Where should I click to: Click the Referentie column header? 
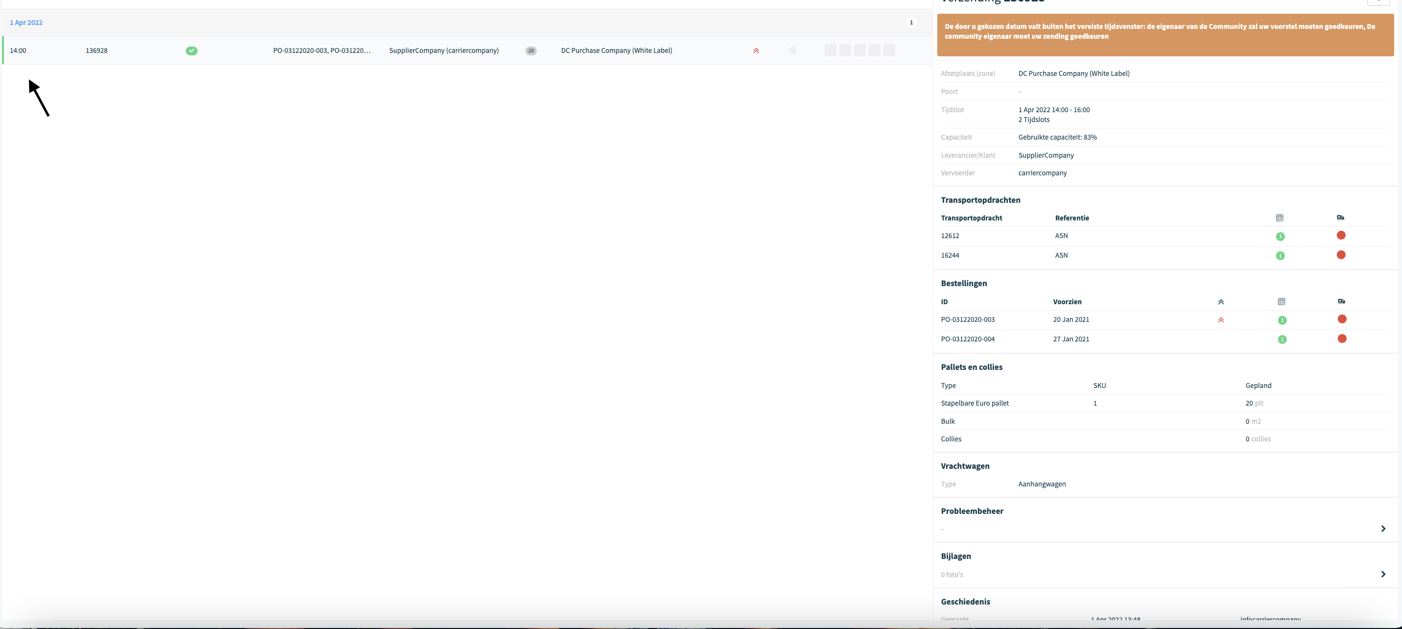point(1072,218)
